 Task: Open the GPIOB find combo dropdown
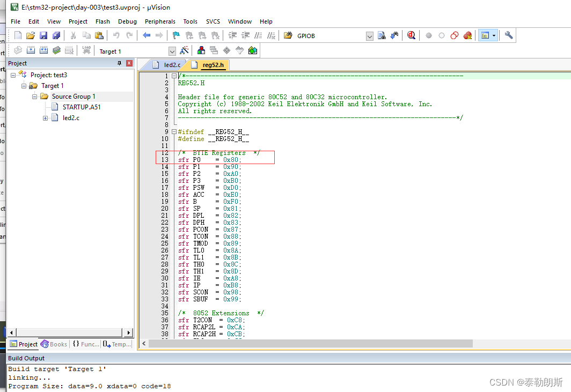coord(370,36)
